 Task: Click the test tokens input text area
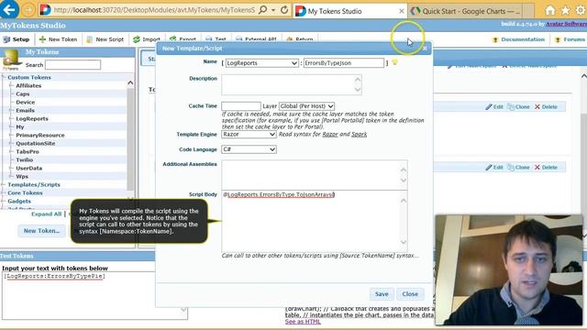pyautogui.click(x=94, y=295)
